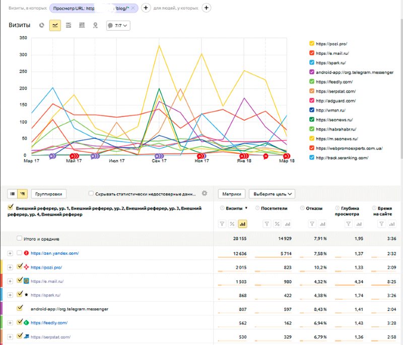Screen dimensions: 403x345
Task: Sort by the Визиты column
Action: click(x=234, y=208)
